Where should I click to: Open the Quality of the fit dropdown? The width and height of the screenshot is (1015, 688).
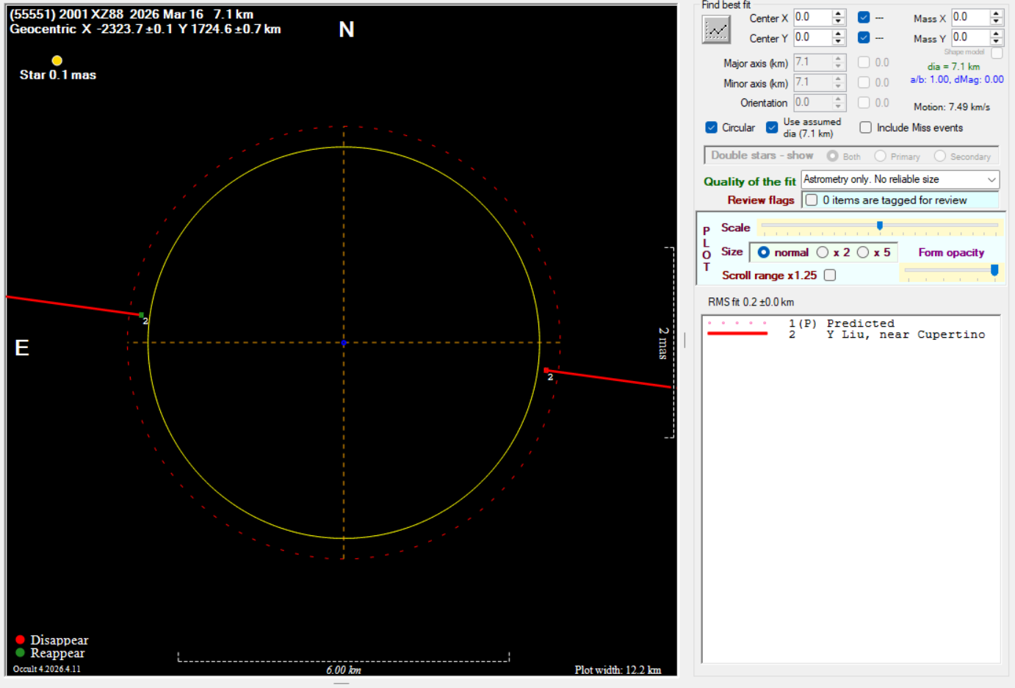900,180
